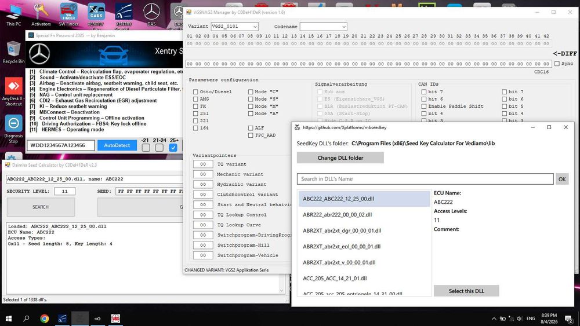Click Change DLL folder button

tap(340, 157)
